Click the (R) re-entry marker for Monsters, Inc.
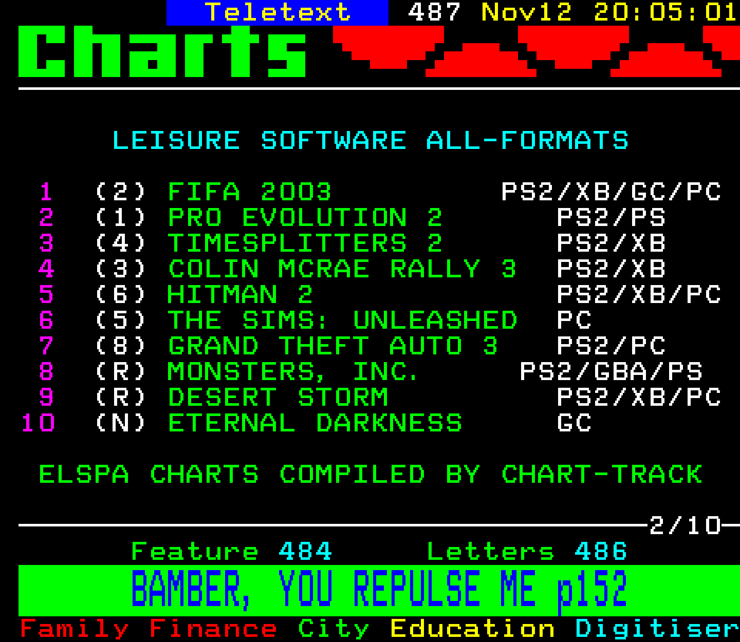This screenshot has width=740, height=642. (121, 372)
